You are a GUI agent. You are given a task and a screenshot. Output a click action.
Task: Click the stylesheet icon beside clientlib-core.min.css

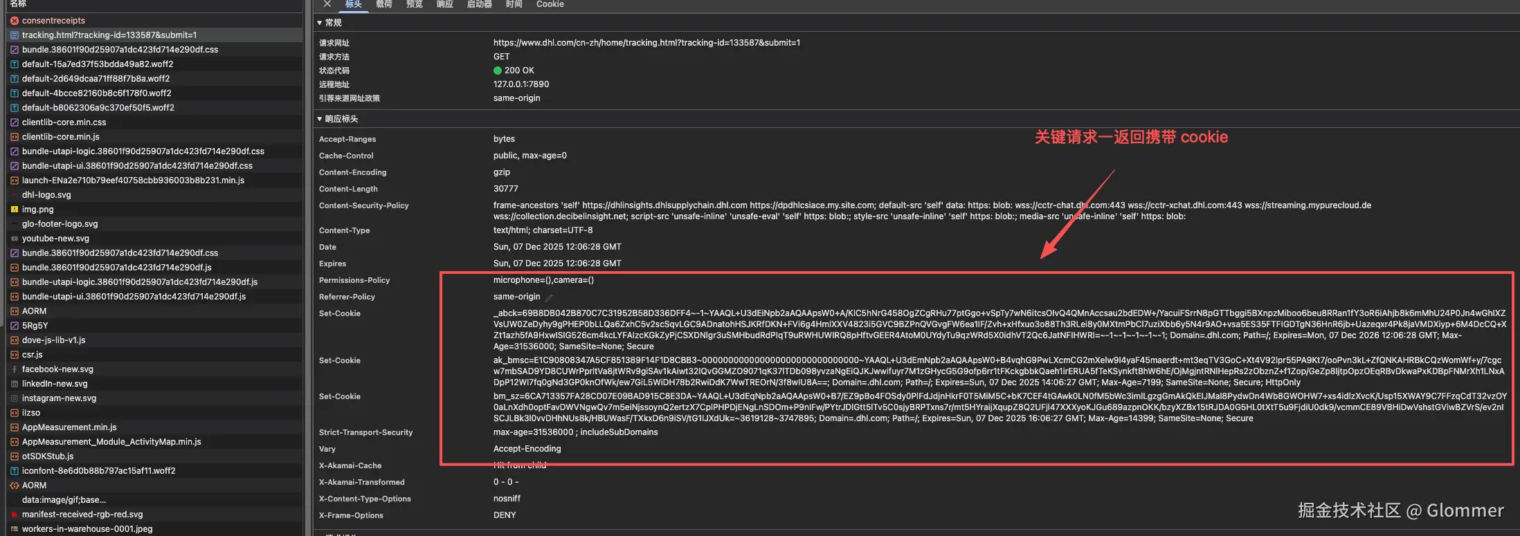[x=14, y=122]
